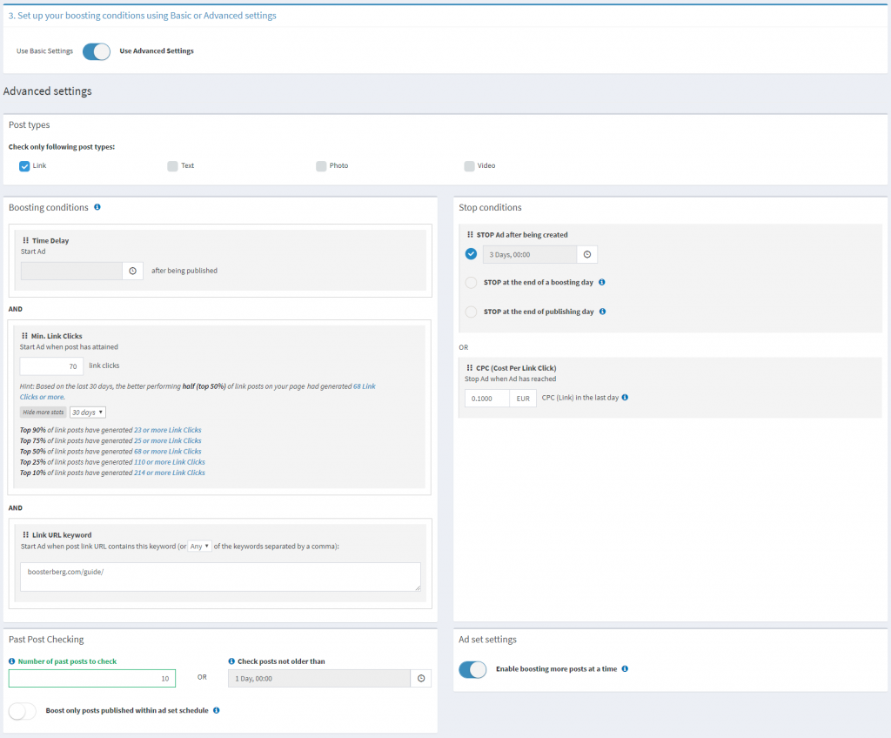Click clock icon in Check posts not older than field
This screenshot has height=738, width=891.
pos(421,678)
